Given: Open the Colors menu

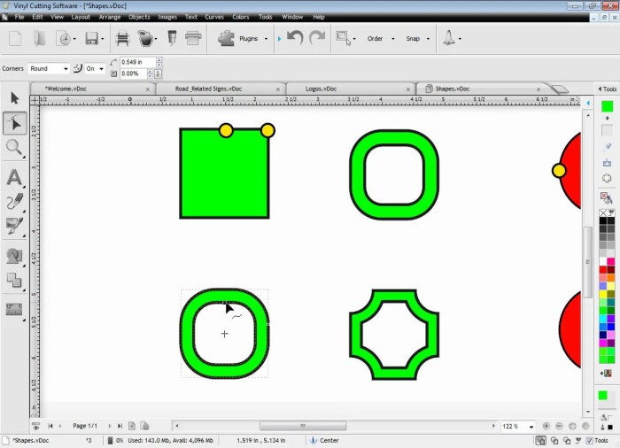Looking at the screenshot, I should (x=240, y=17).
